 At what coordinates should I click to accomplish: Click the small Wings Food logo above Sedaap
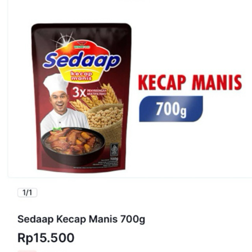[x=82, y=45]
